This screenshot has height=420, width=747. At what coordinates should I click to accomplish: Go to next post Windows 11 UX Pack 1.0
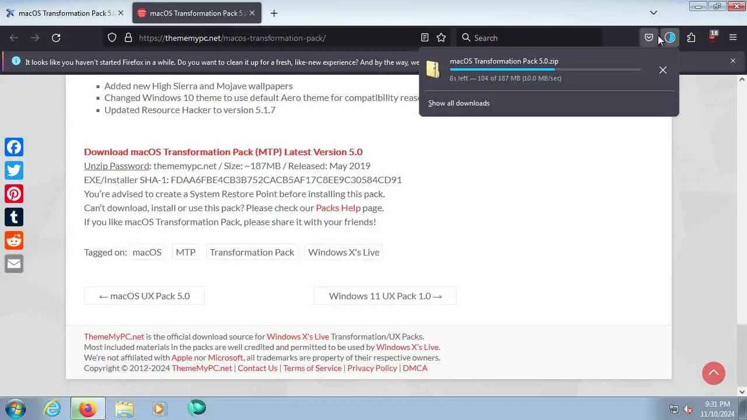[x=385, y=296]
